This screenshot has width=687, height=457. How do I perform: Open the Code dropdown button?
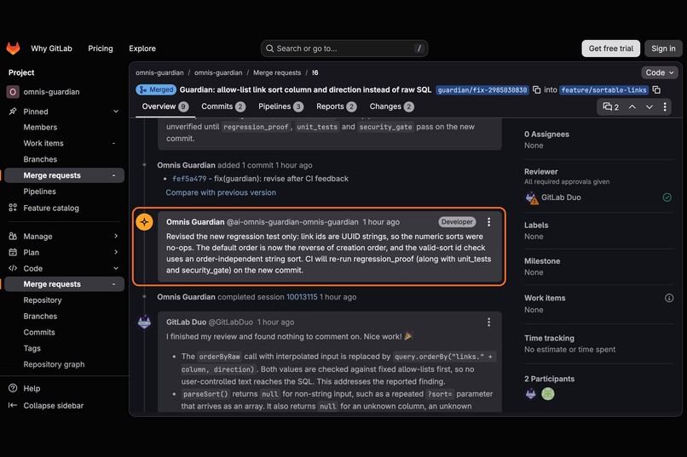coord(660,72)
